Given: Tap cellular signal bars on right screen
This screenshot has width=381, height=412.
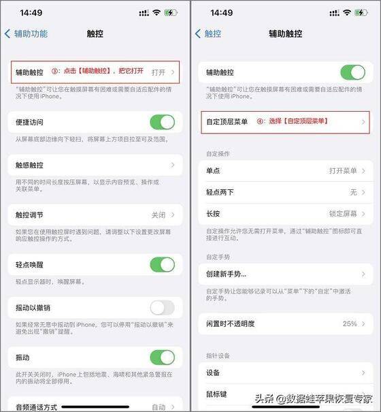Looking at the screenshot, I should click(334, 13).
